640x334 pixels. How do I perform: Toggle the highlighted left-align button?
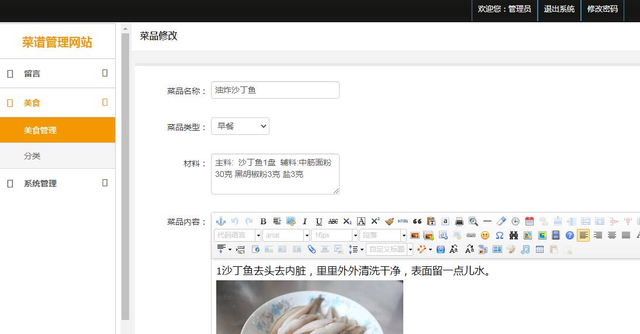click(x=583, y=235)
